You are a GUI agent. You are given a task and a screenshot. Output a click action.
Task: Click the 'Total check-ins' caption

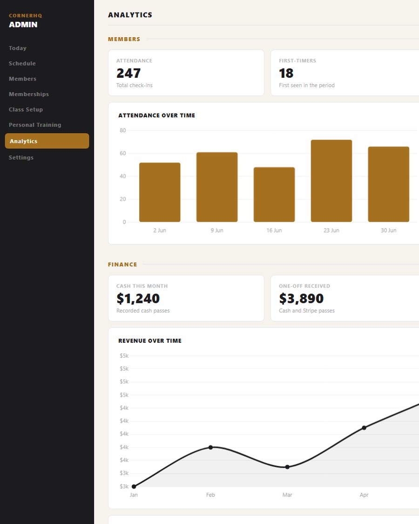tap(135, 85)
